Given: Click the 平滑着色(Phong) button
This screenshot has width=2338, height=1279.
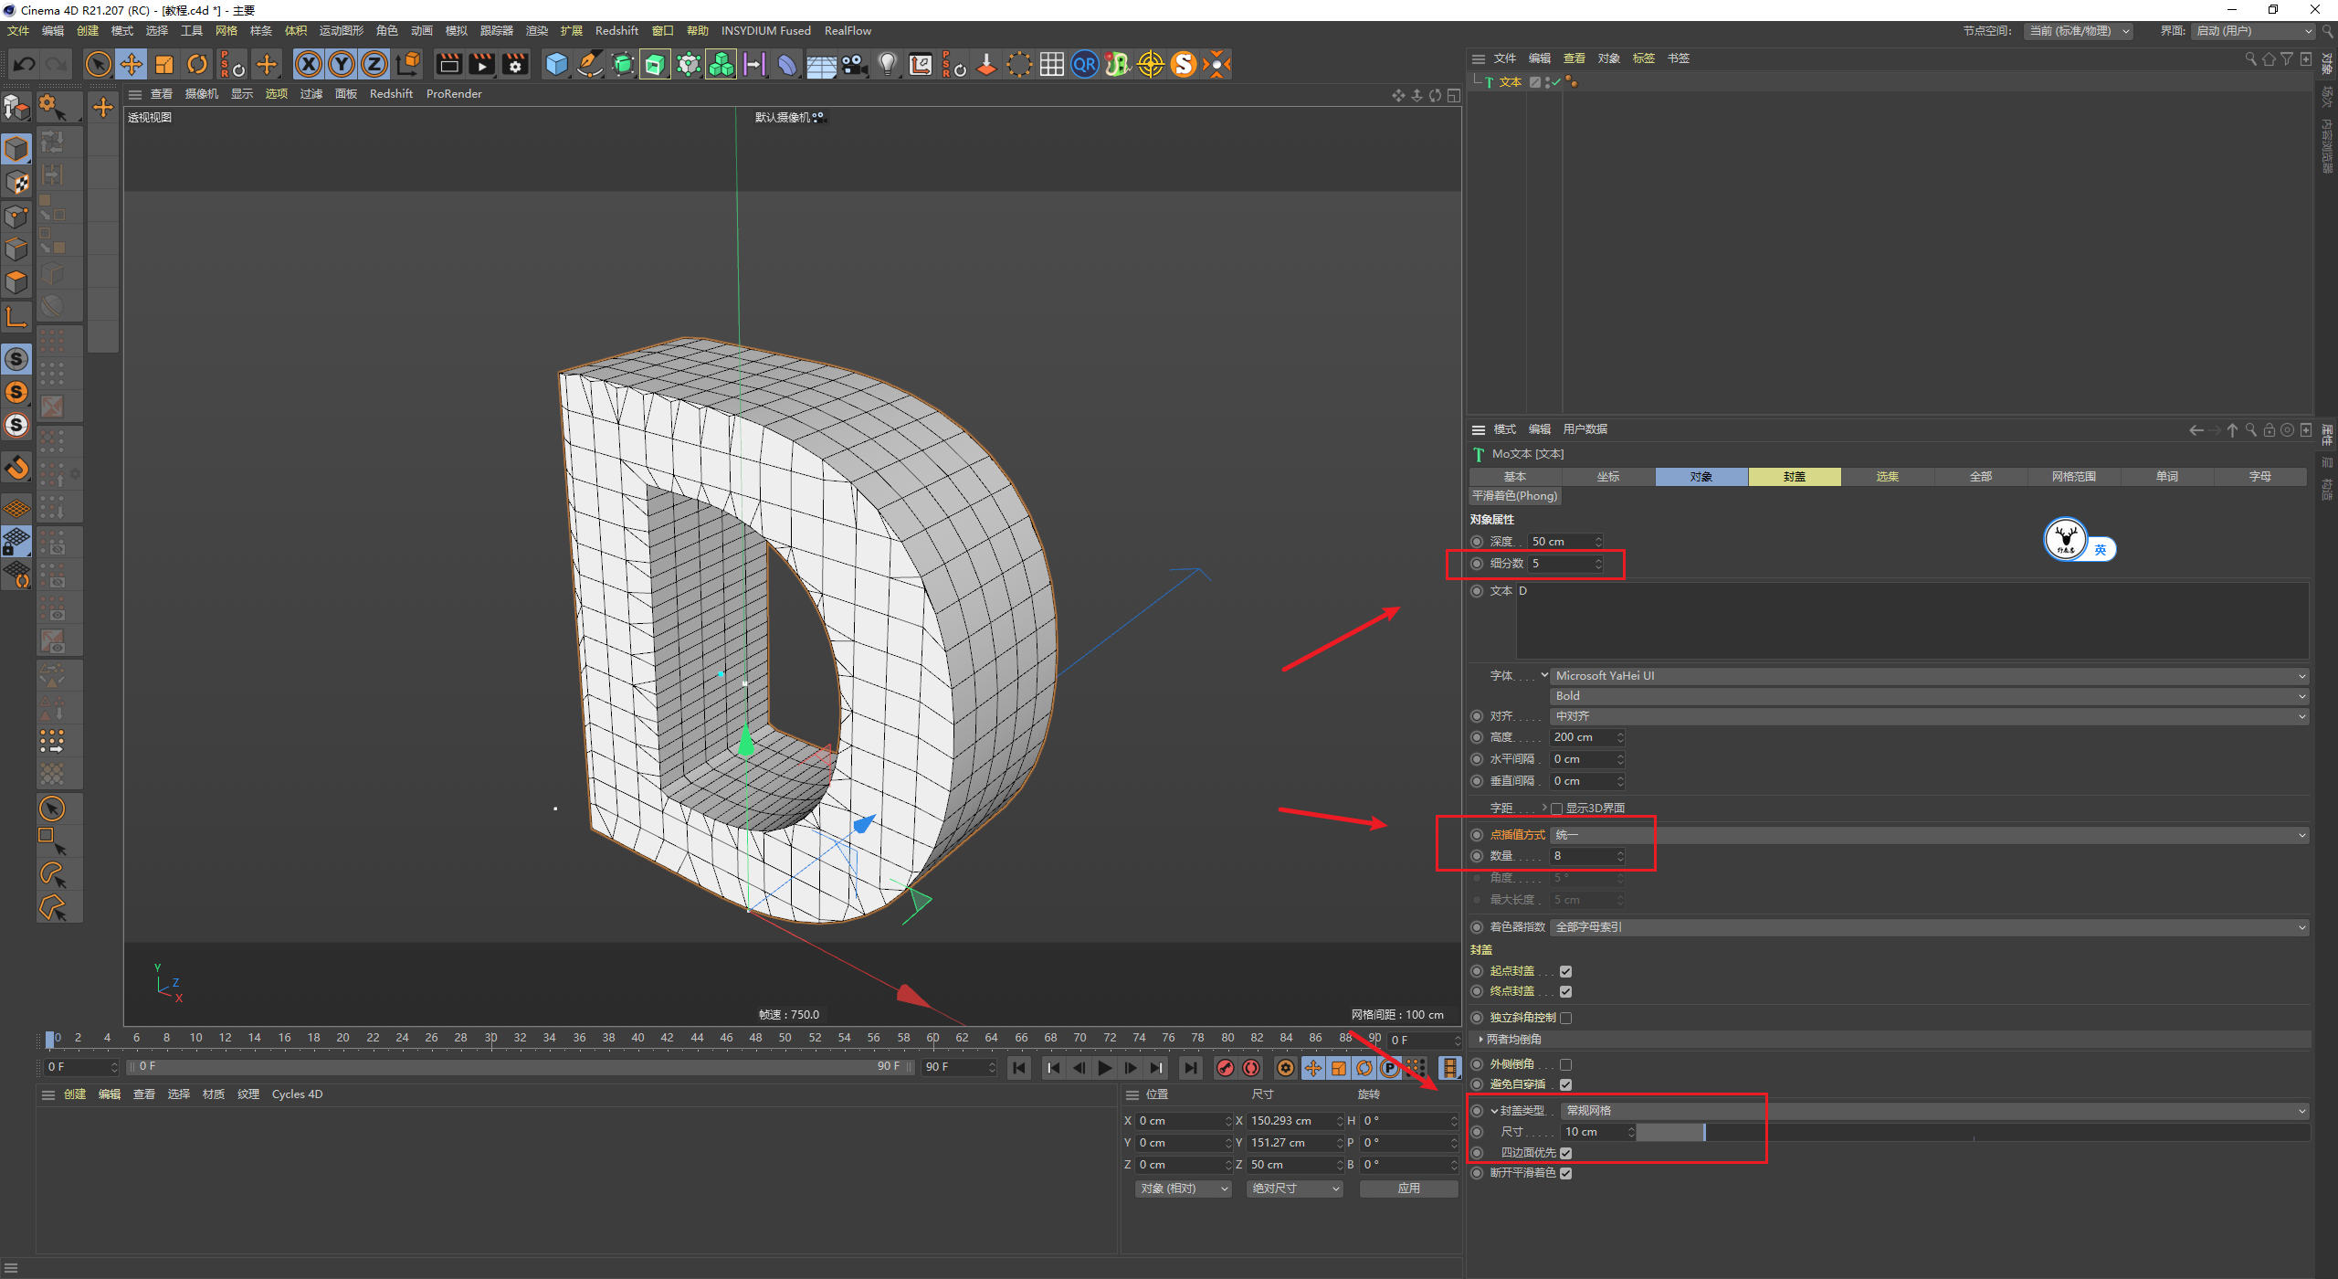Looking at the screenshot, I should click(1514, 496).
